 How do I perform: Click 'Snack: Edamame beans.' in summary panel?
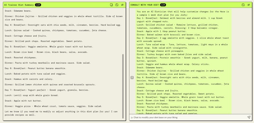18,11
